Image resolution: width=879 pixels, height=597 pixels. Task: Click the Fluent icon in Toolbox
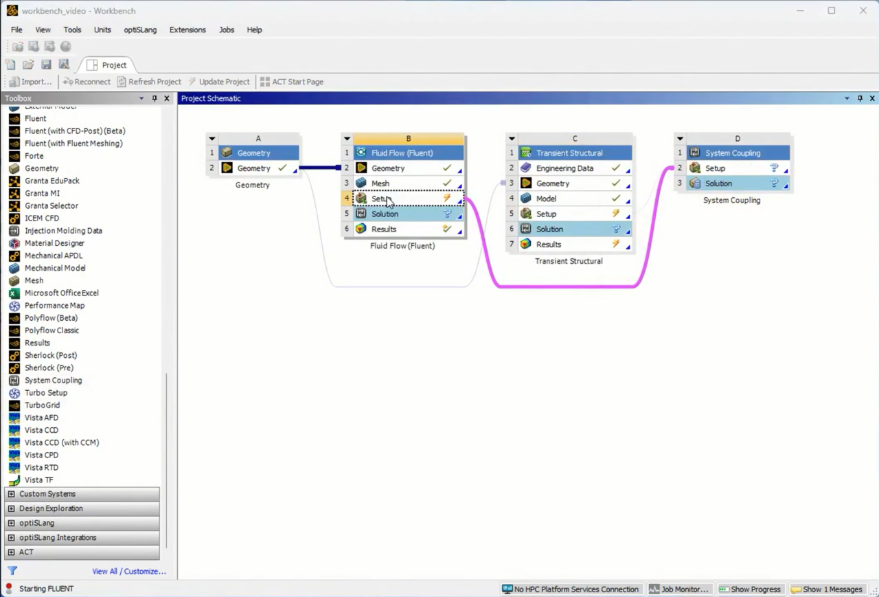(x=14, y=119)
